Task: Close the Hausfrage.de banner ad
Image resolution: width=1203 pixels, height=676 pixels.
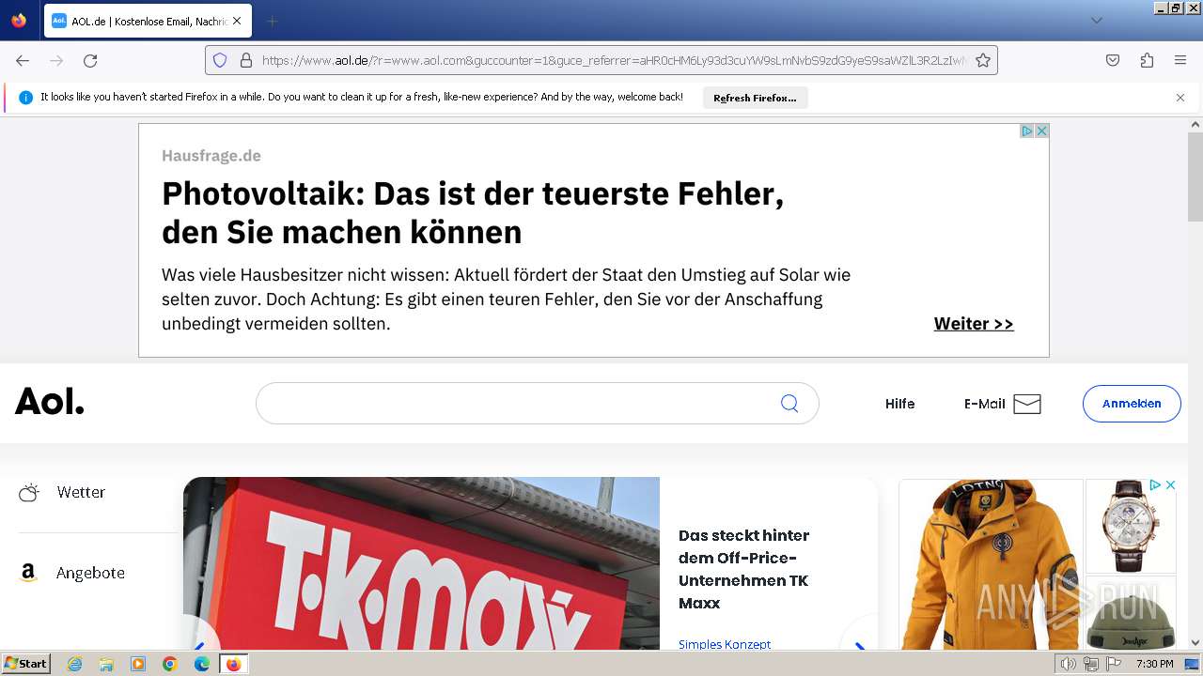Action: [x=1041, y=131]
